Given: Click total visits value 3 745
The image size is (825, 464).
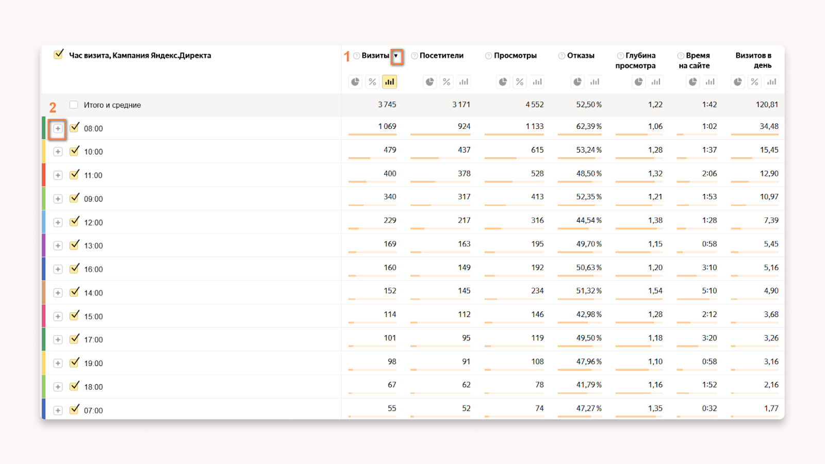Looking at the screenshot, I should click(x=387, y=105).
